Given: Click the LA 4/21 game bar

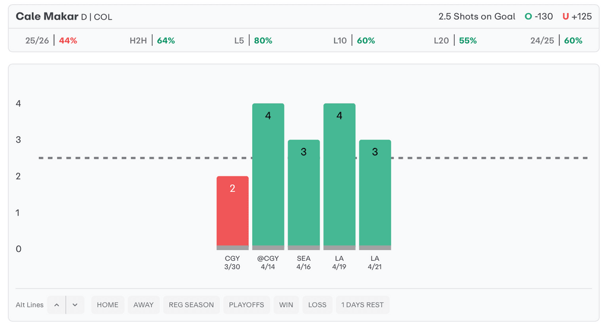Looking at the screenshot, I should coord(375,194).
